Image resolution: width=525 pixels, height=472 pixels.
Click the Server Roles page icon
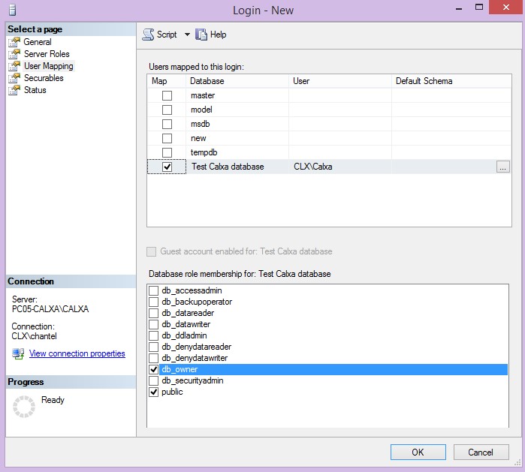(14, 54)
